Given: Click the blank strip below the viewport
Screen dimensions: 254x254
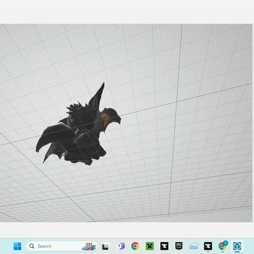Looking at the screenshot, I should [127, 230].
